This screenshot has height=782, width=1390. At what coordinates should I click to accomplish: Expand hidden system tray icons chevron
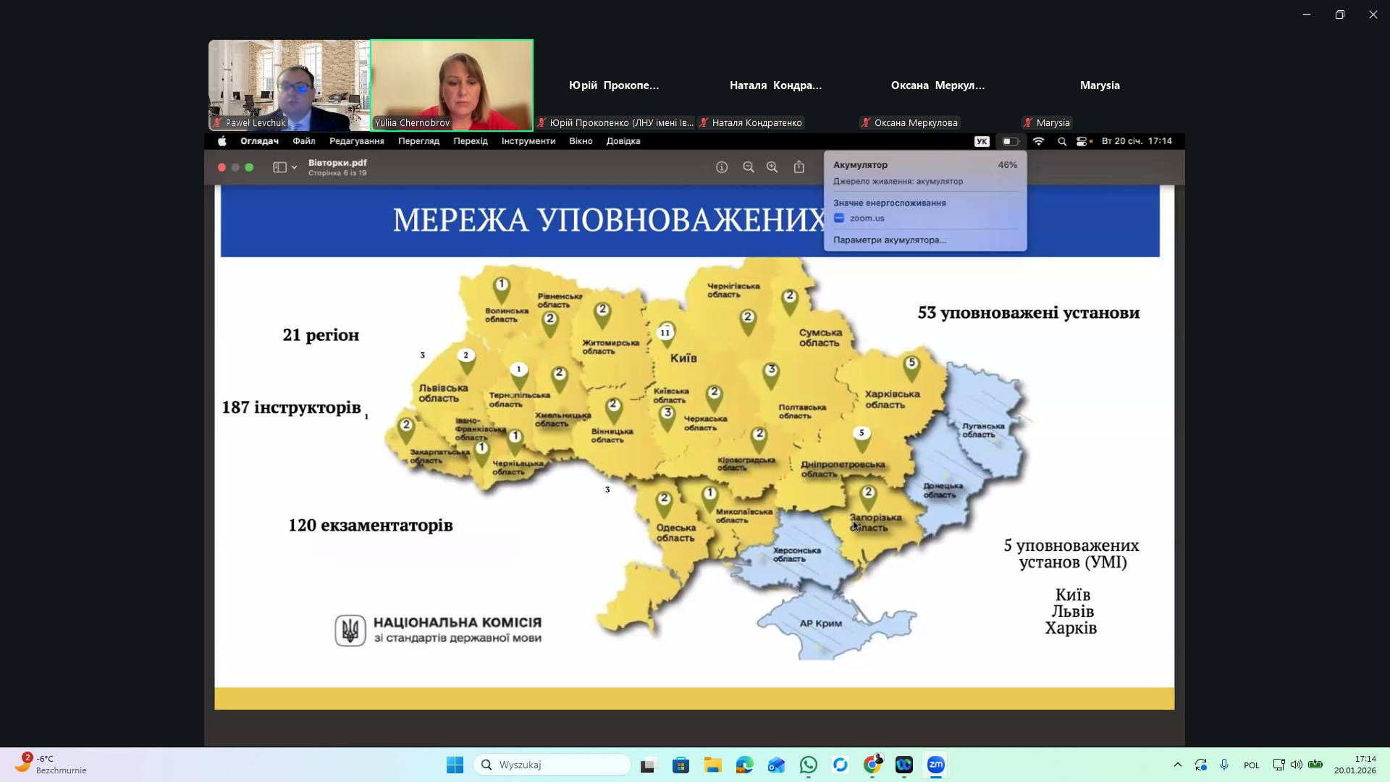click(x=1178, y=765)
